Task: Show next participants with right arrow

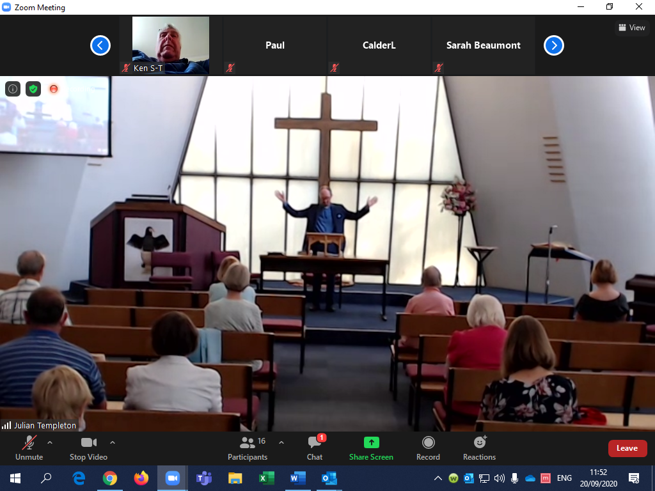Action: click(554, 45)
